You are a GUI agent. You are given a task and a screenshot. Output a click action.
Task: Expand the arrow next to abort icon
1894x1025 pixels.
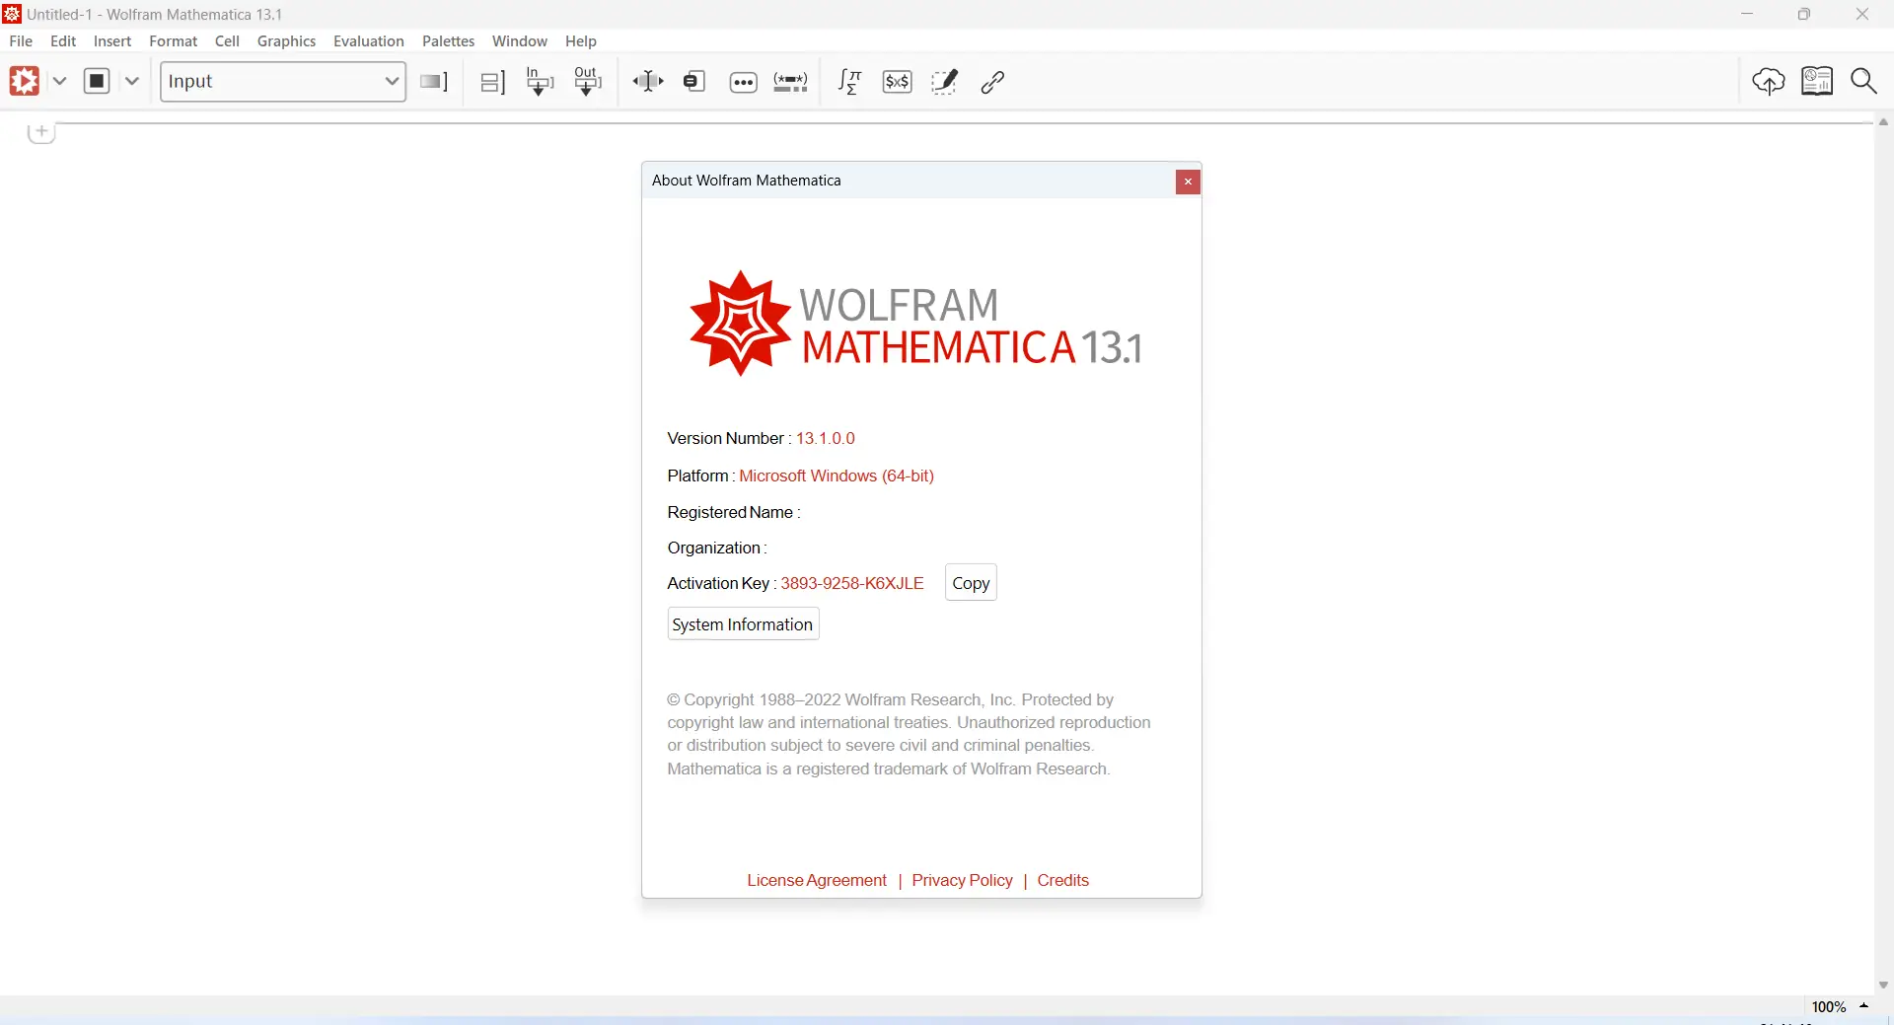[132, 82]
